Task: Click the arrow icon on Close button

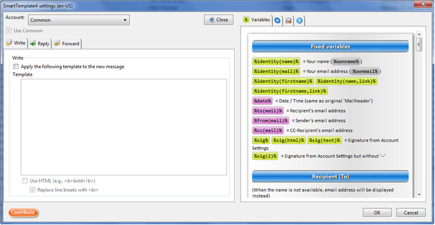Action: click(x=211, y=20)
